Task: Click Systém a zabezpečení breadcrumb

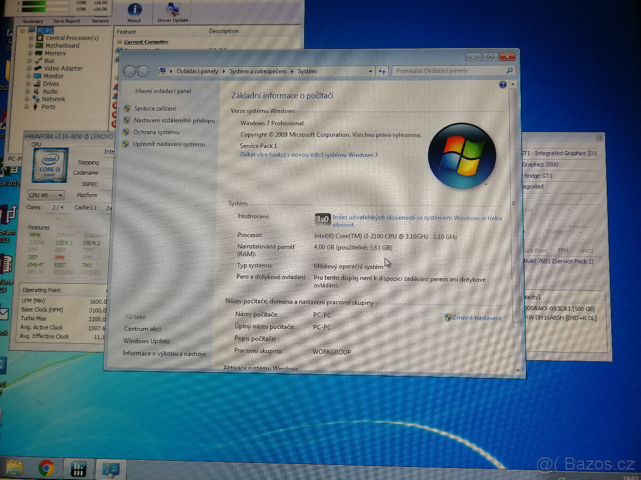Action: click(258, 71)
